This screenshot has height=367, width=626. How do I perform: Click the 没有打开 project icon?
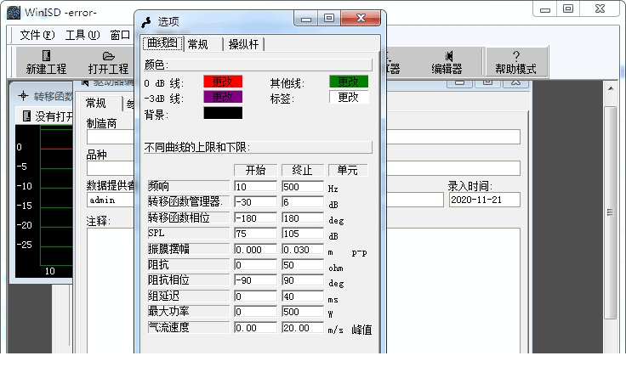[x=26, y=116]
